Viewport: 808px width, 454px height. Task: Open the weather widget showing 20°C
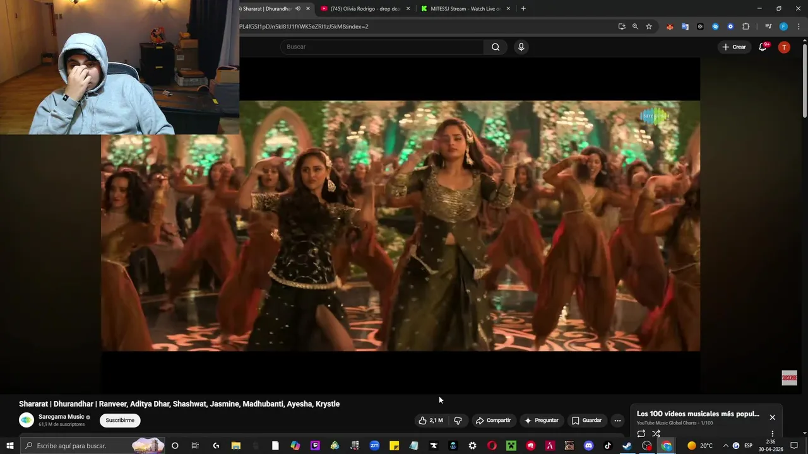[x=700, y=445]
